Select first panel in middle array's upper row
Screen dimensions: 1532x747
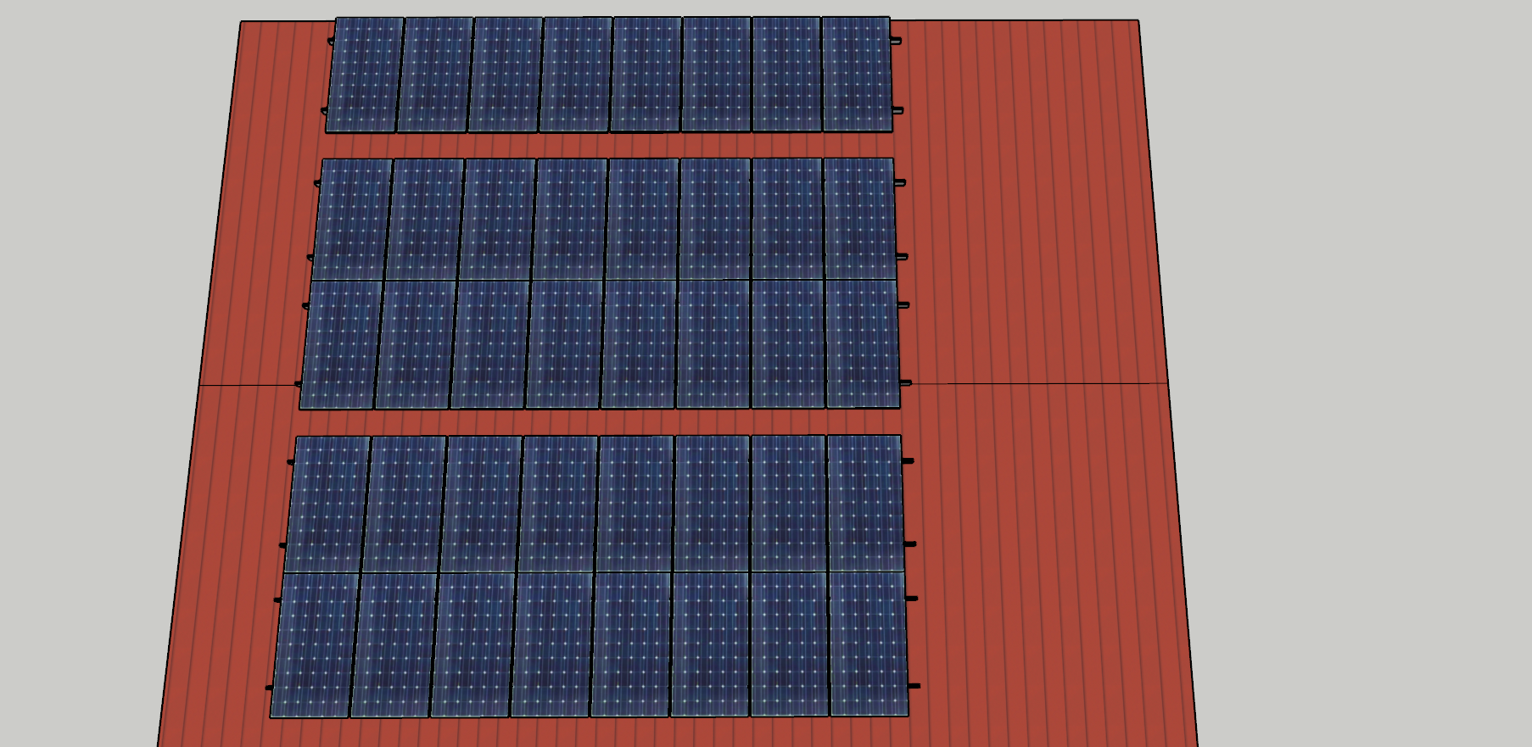352,219
